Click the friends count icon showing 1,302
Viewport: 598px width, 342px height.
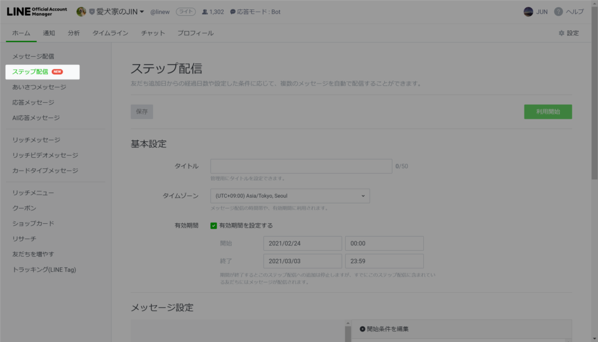click(x=205, y=12)
